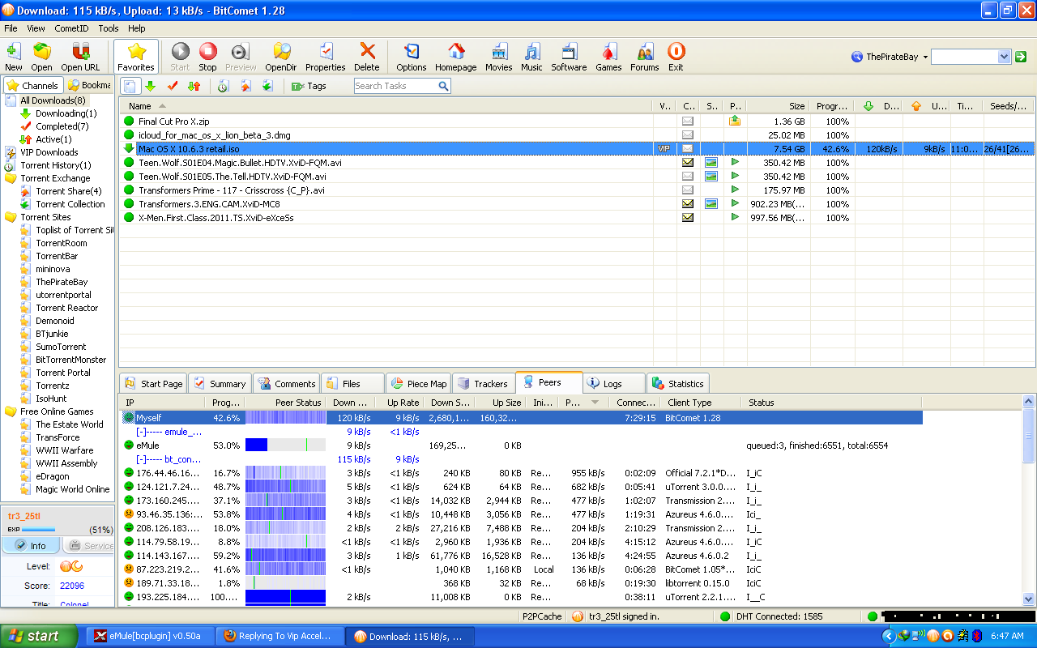Expand ThePirateBay search provider arrow
Viewport: 1037px width, 648px height.
(925, 58)
